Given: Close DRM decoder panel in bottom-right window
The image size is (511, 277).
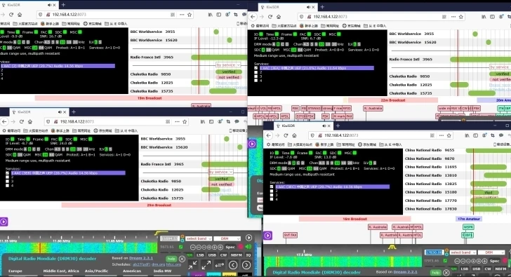Looking at the screenshot, I should (446, 273).
